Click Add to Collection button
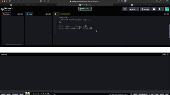 (143, 94)
